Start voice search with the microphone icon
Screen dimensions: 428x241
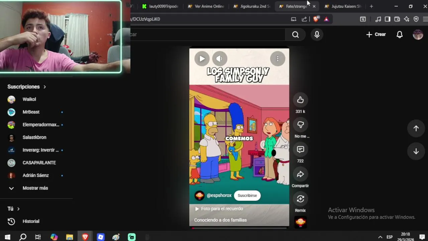point(317,34)
